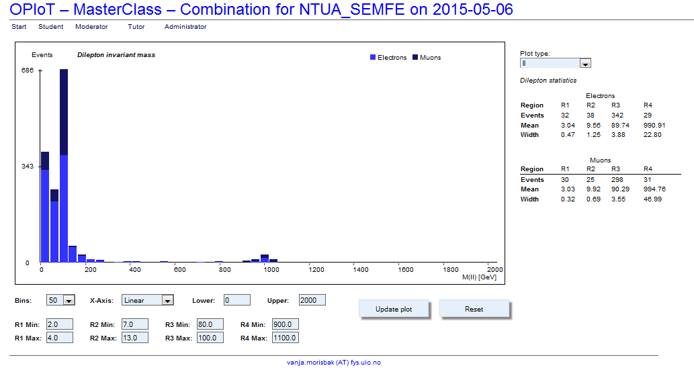694x374 pixels.
Task: Open the Start menu item
Action: 19,27
